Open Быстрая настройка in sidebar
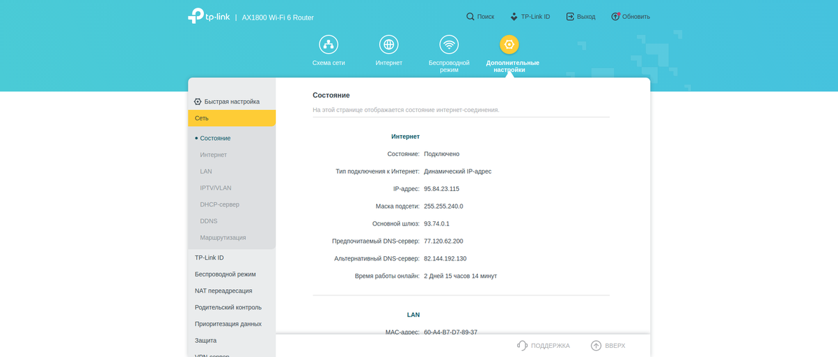Image resolution: width=838 pixels, height=357 pixels. click(x=232, y=101)
